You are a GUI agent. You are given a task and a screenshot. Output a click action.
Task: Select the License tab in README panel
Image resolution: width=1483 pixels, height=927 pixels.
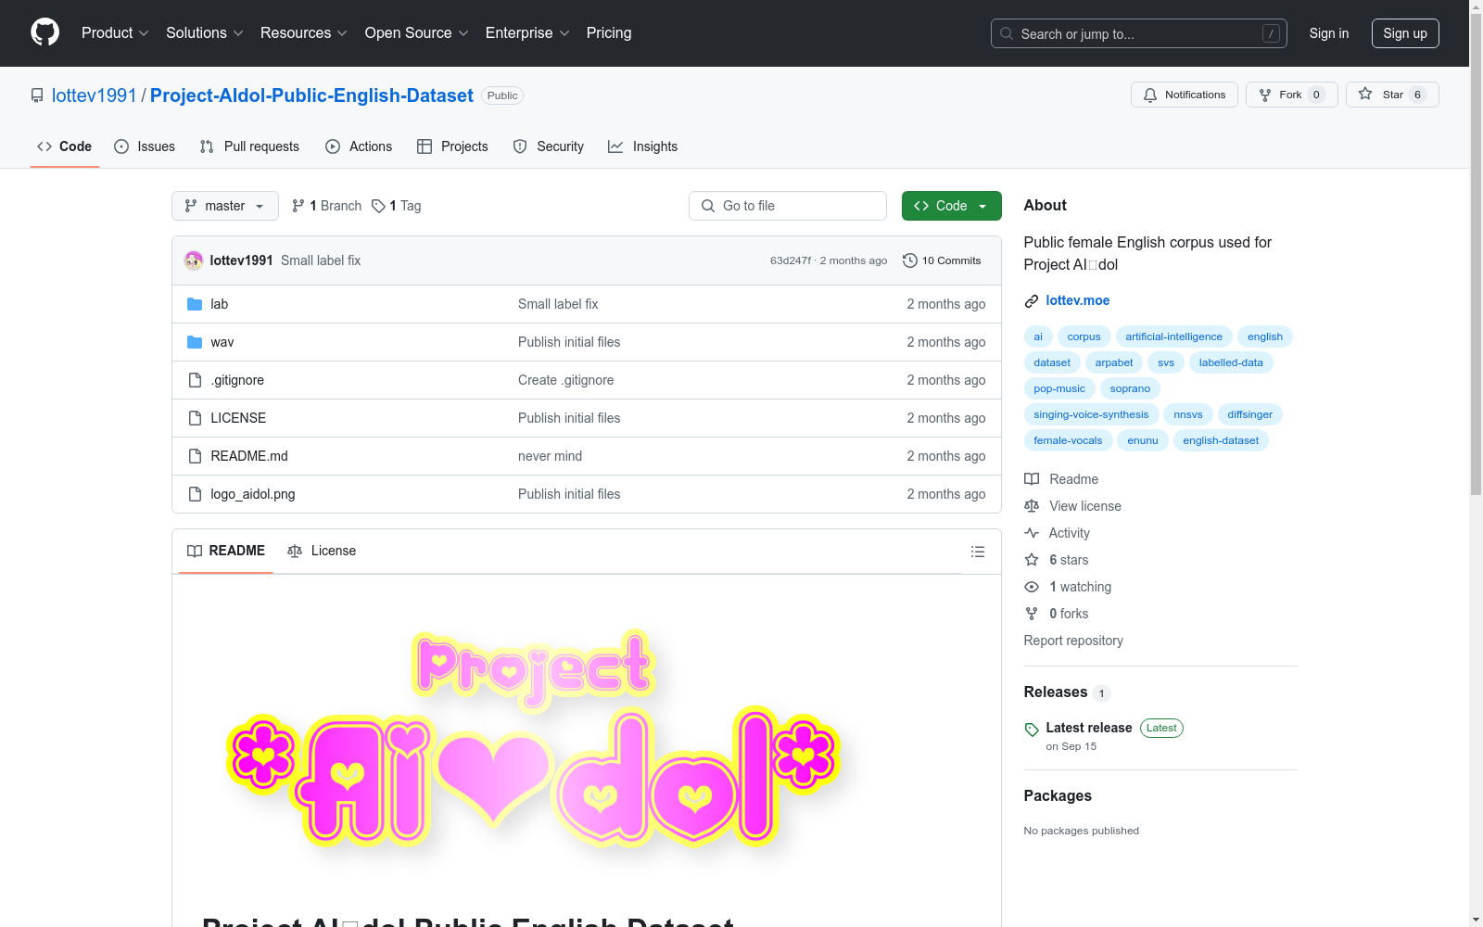pos(322,551)
